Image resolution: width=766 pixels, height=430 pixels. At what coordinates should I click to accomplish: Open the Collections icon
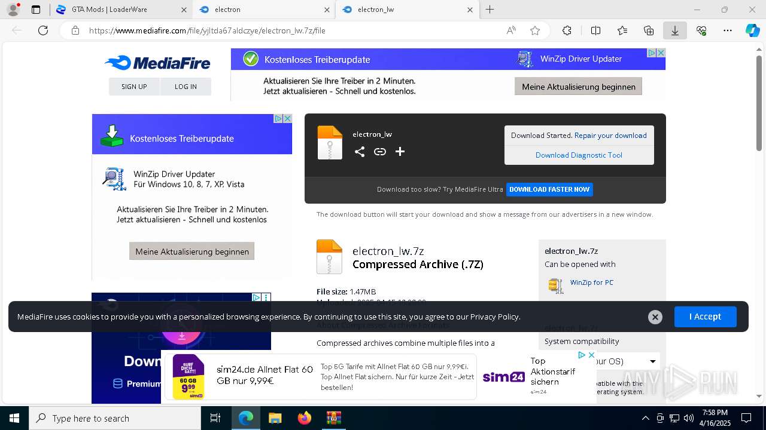649,30
